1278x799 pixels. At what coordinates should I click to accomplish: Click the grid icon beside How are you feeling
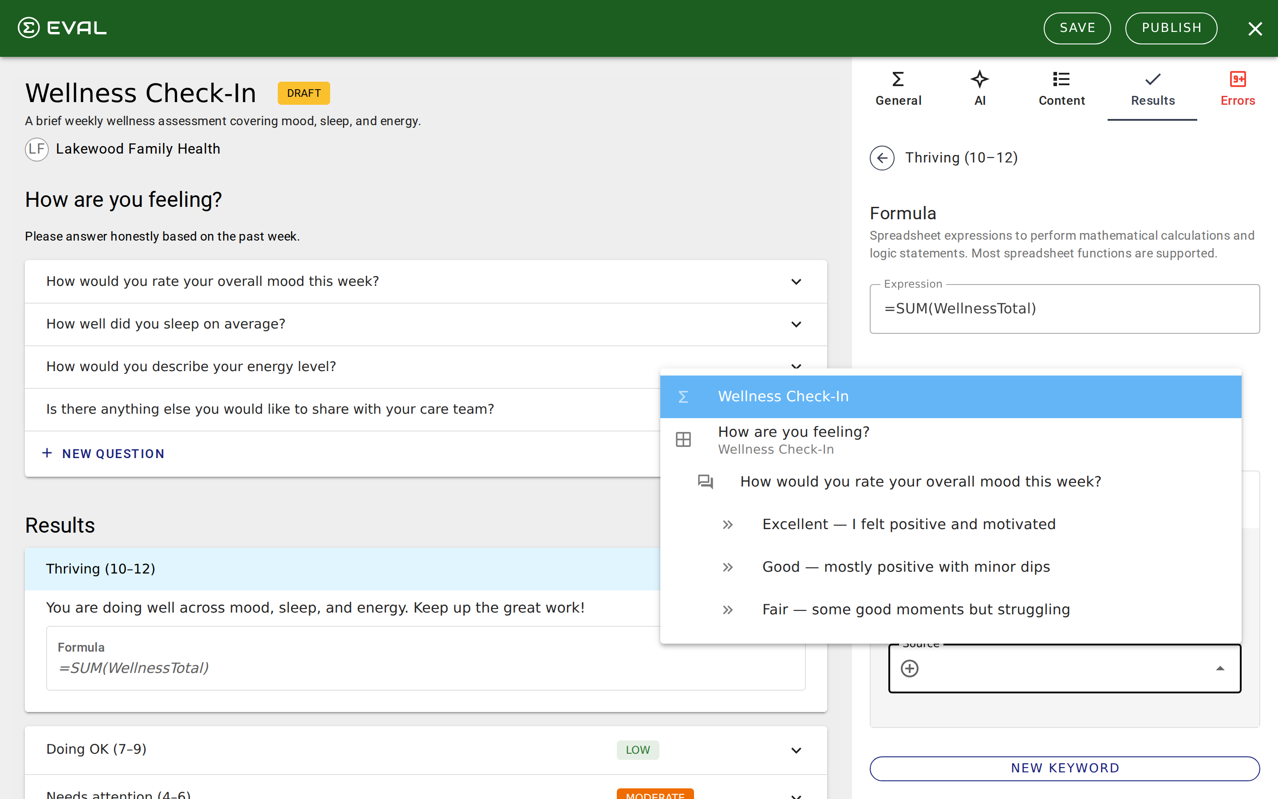coord(683,439)
